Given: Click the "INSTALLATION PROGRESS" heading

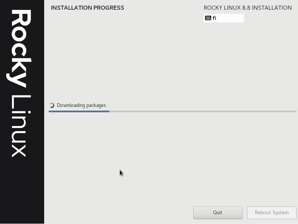Looking at the screenshot, I should (87, 7).
